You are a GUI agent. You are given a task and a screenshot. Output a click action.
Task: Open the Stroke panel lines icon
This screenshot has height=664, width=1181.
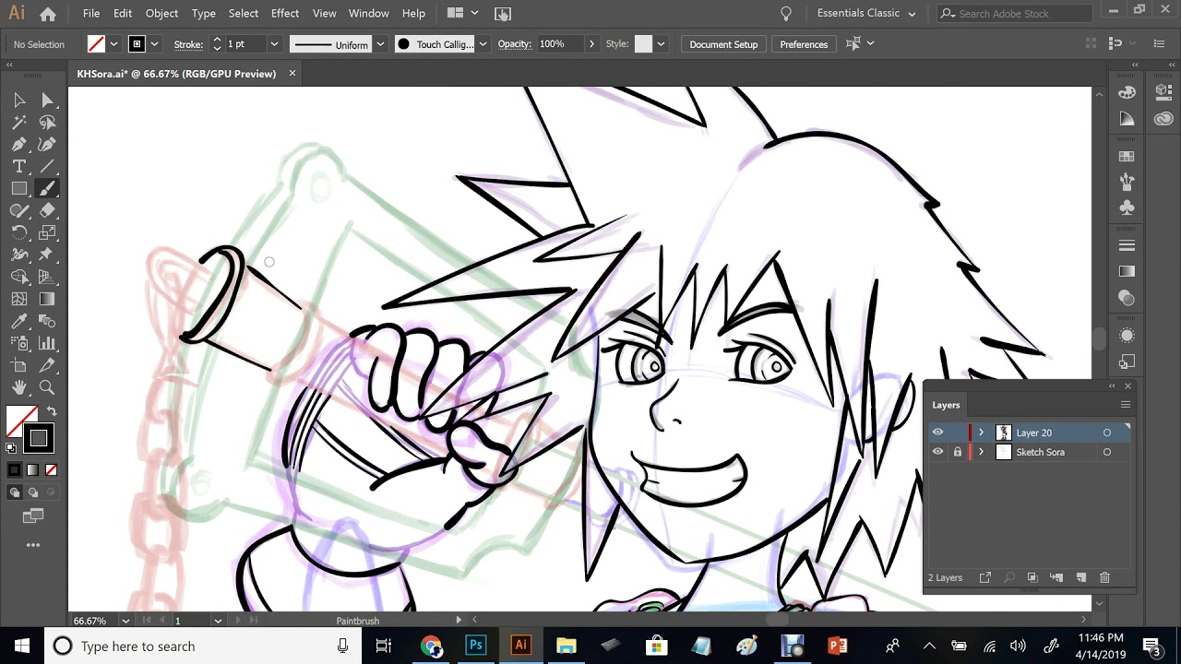click(x=1127, y=245)
